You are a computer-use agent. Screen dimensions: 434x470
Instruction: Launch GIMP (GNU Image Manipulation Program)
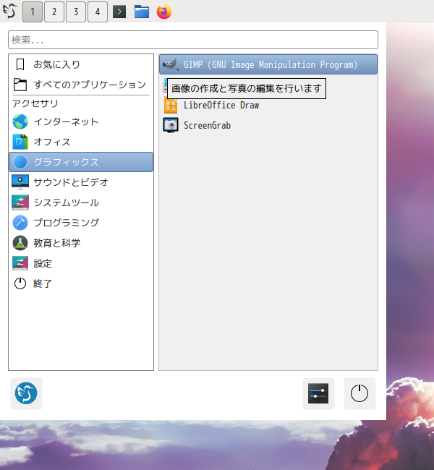click(x=268, y=64)
